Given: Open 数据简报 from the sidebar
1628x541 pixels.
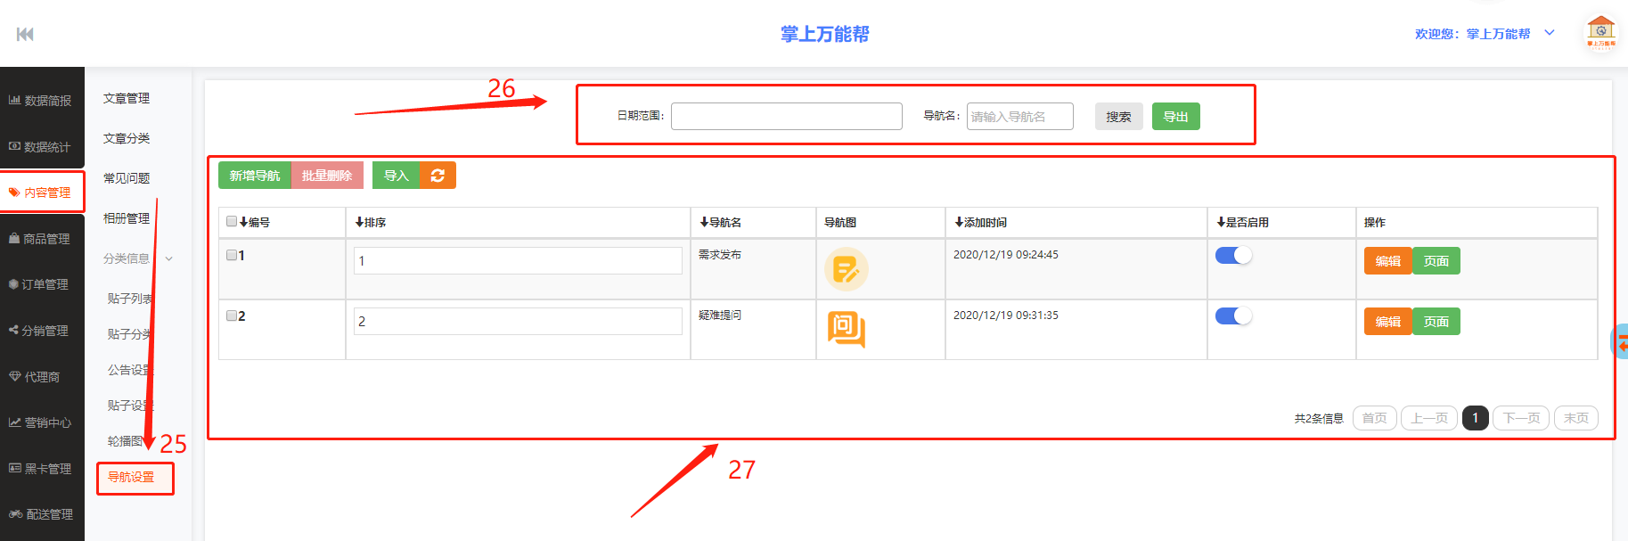Looking at the screenshot, I should click(41, 101).
